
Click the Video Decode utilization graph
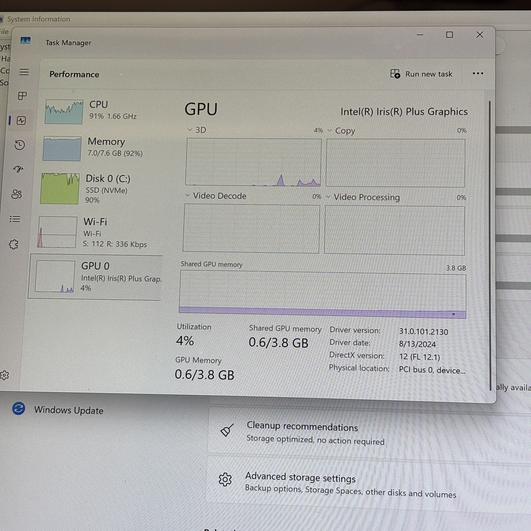click(251, 229)
